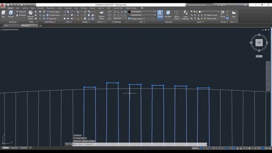Click the navigation bar on the right edge
The height and width of the screenshot is (153, 272).
click(x=268, y=76)
